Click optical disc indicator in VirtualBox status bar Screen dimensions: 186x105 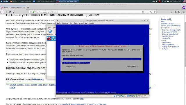117,96
